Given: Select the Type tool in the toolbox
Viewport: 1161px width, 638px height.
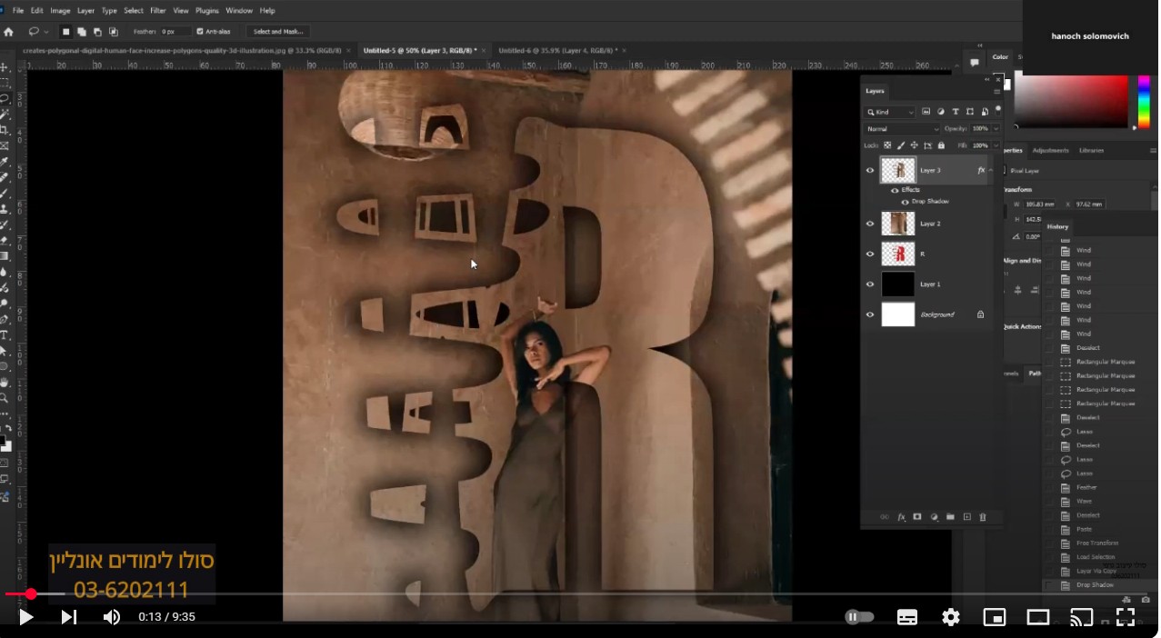Looking at the screenshot, I should click(x=5, y=335).
